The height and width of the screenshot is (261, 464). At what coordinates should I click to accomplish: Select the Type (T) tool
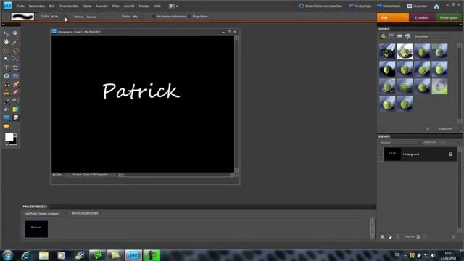pos(7,67)
